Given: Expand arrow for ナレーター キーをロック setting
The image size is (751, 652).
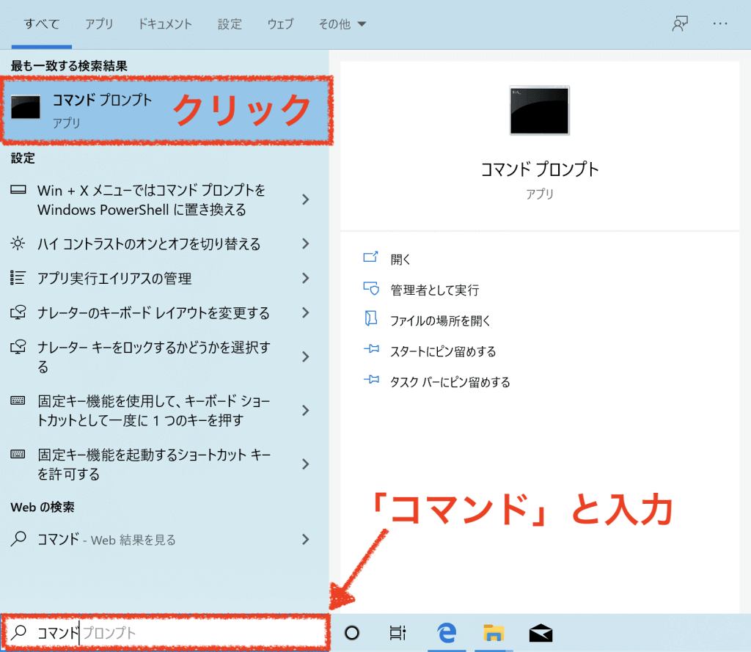Looking at the screenshot, I should point(306,357).
